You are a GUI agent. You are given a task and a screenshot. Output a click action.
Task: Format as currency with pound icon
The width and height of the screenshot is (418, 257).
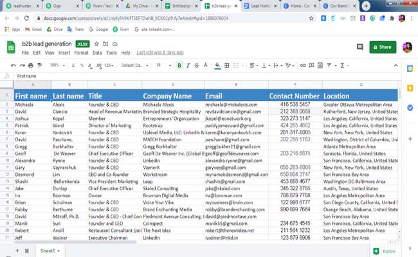pyautogui.click(x=73, y=66)
